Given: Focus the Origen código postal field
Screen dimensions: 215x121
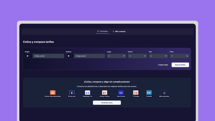Looking at the screenshot, I should (48, 56).
